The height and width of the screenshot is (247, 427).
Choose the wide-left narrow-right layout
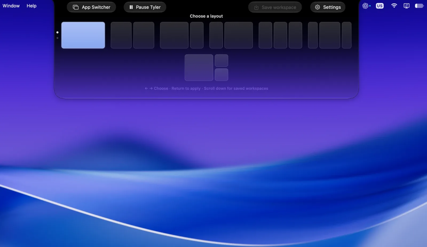182,35
